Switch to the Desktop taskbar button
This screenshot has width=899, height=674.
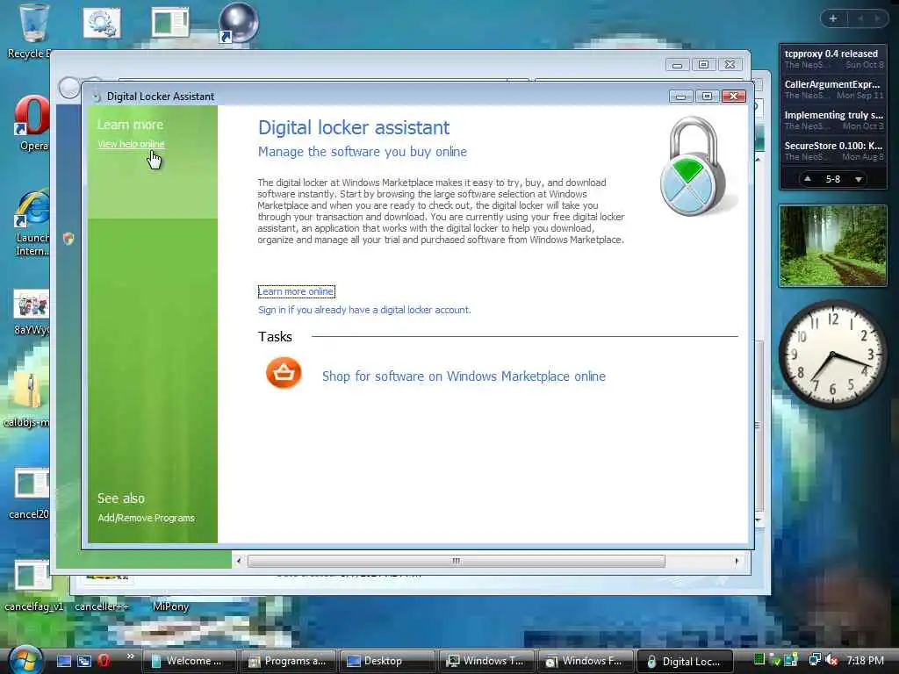point(387,661)
